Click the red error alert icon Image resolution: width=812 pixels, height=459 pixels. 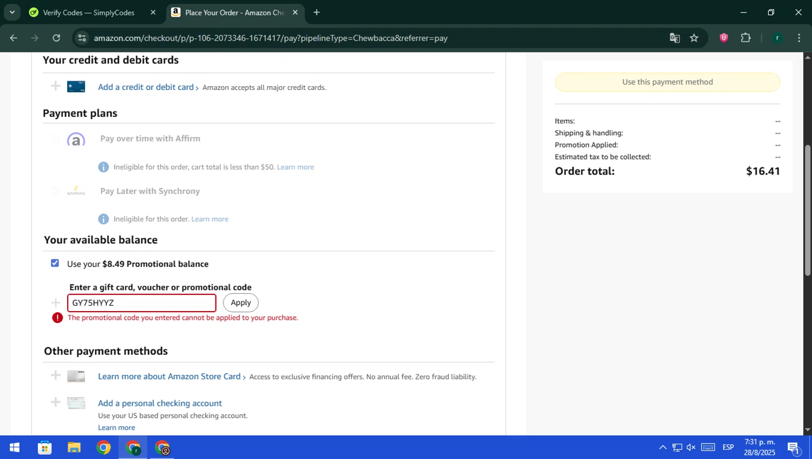(57, 318)
